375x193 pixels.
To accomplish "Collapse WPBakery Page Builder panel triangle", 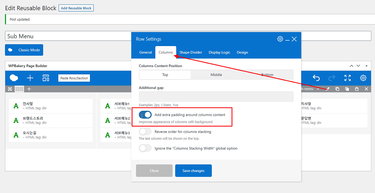I will 366,66.
